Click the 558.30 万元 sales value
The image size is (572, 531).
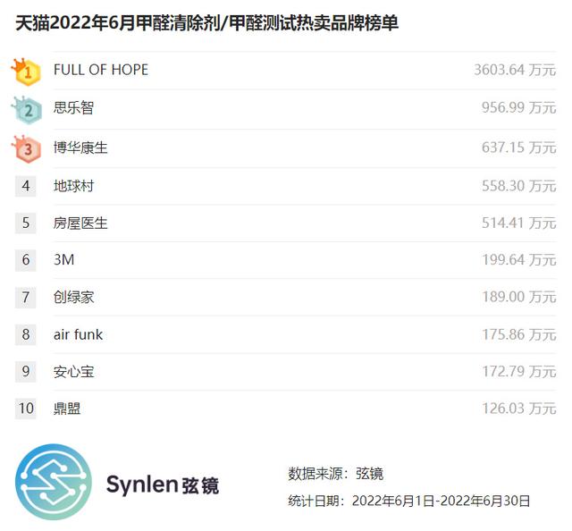pyautogui.click(x=518, y=186)
